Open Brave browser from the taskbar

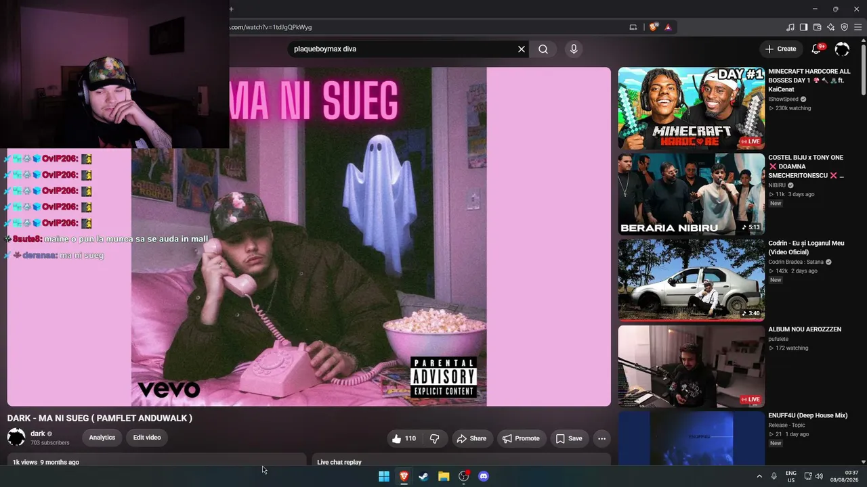(404, 476)
